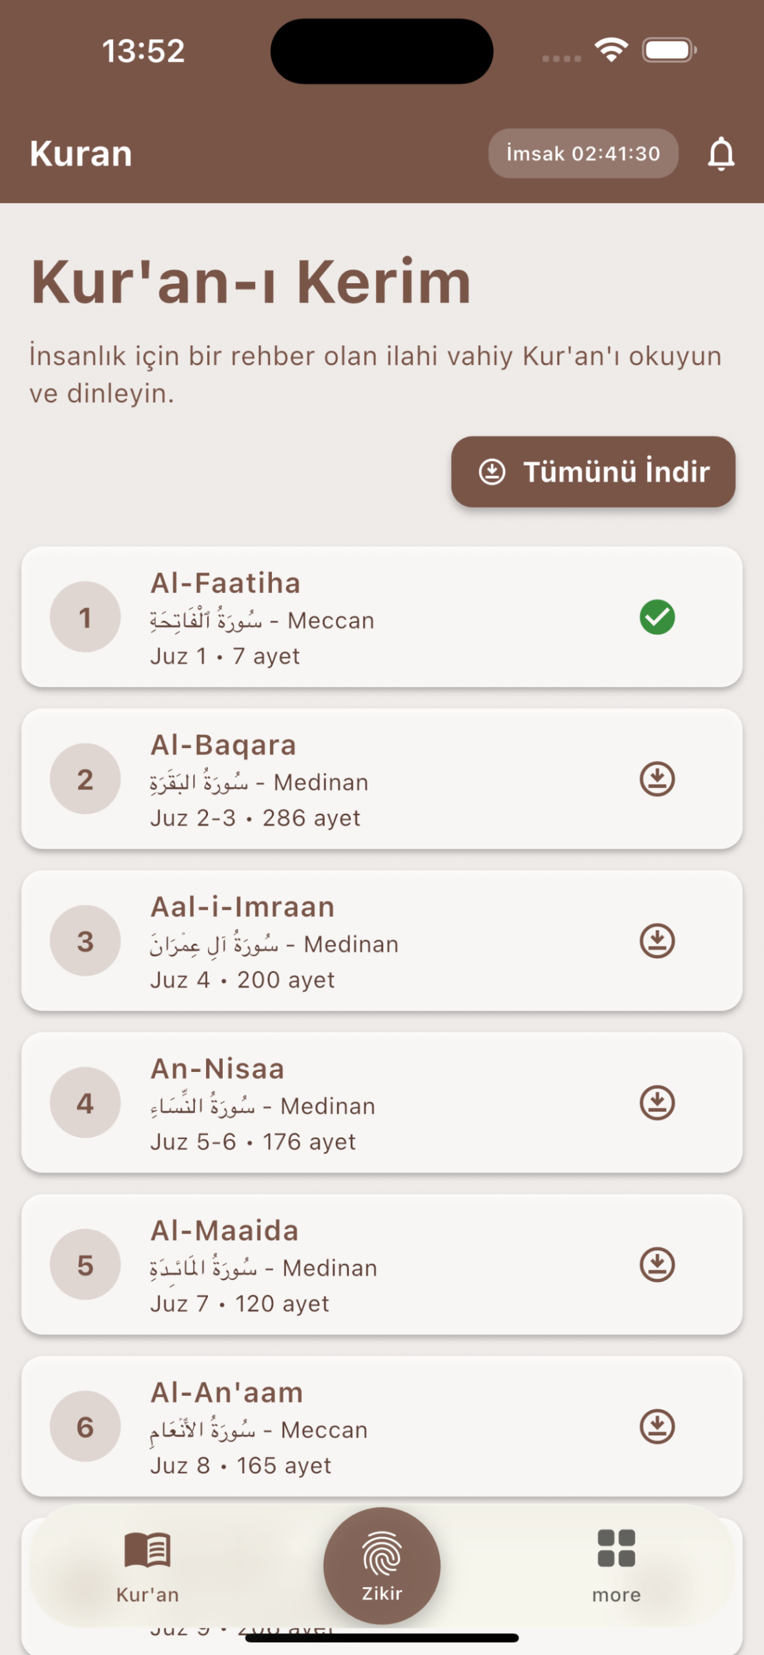Download the Aal-i-Imraan surah
Image resolution: width=764 pixels, height=1655 pixels.
(x=657, y=941)
